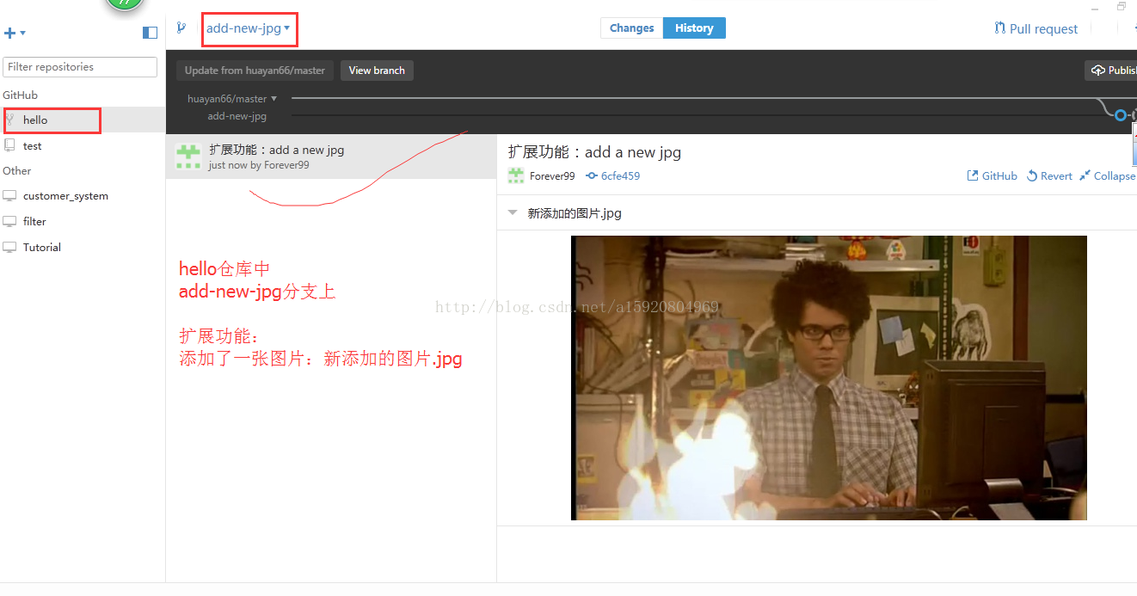
Task: Click the 新添加的图片.jpg file name
Action: tap(575, 213)
